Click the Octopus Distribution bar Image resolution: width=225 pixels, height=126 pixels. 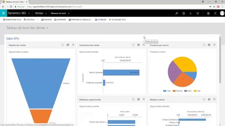[x=192, y=120]
